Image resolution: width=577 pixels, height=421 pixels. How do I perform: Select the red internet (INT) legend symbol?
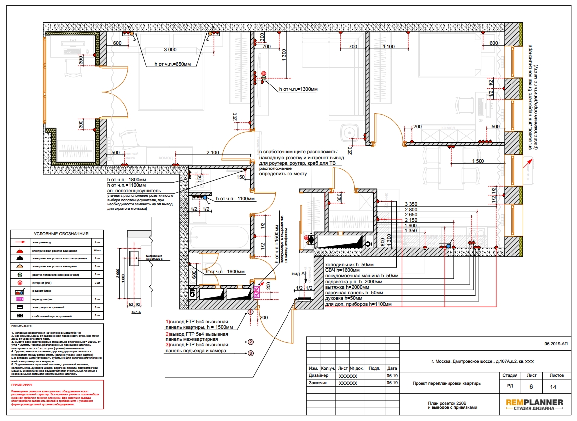point(20,283)
